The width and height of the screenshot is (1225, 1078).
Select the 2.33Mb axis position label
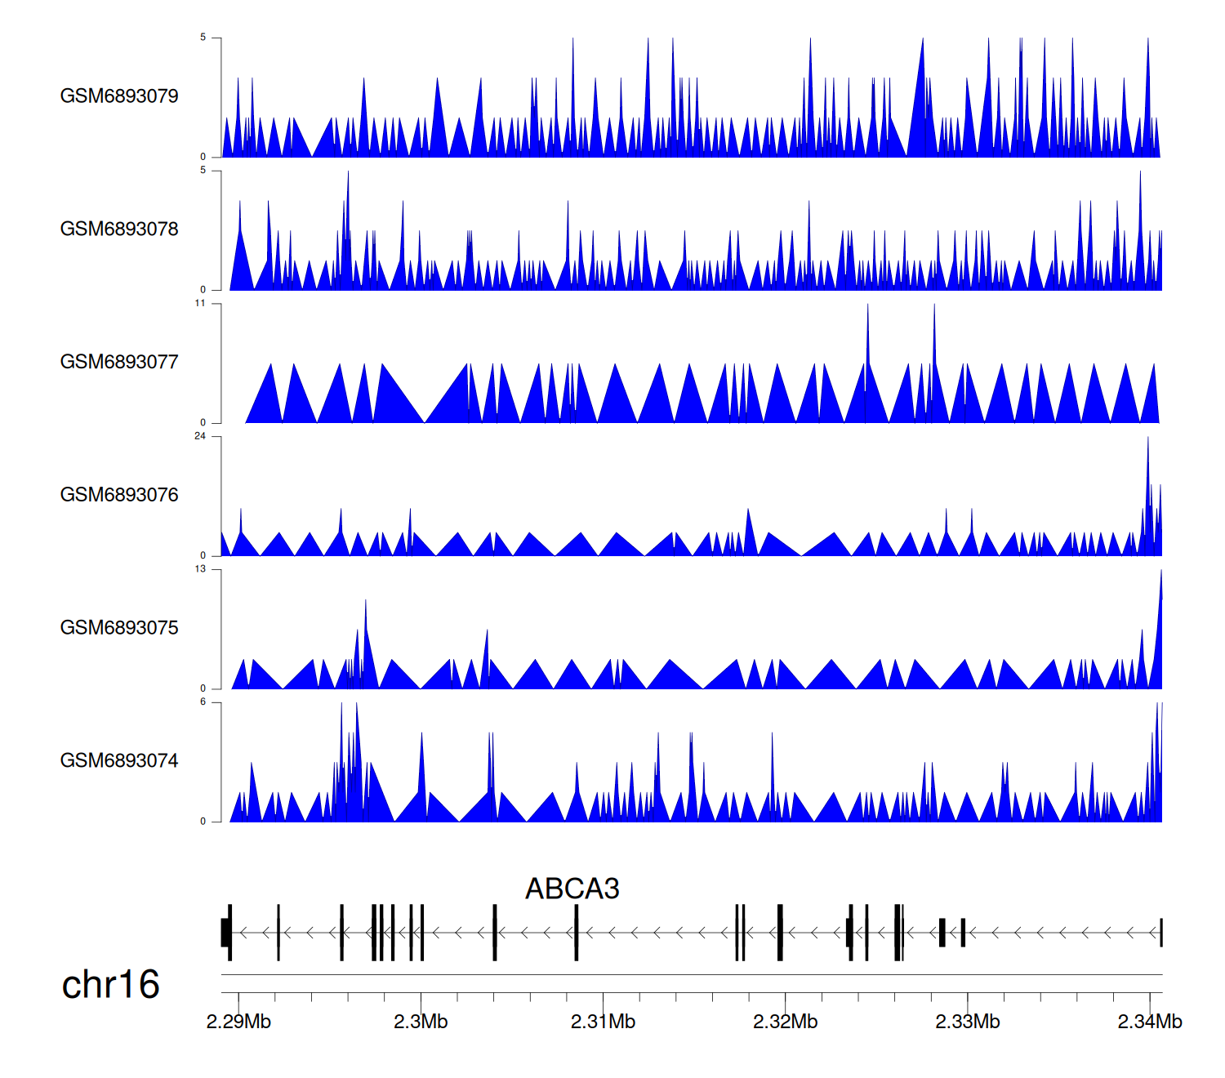click(x=967, y=1022)
